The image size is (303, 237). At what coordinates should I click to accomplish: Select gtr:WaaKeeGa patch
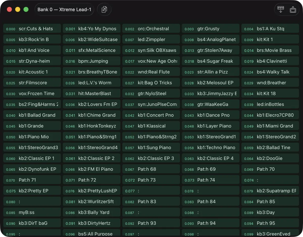[x=211, y=104]
